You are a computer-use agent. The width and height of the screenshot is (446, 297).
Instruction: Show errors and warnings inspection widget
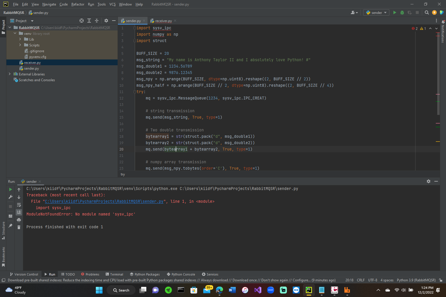[x=419, y=28]
